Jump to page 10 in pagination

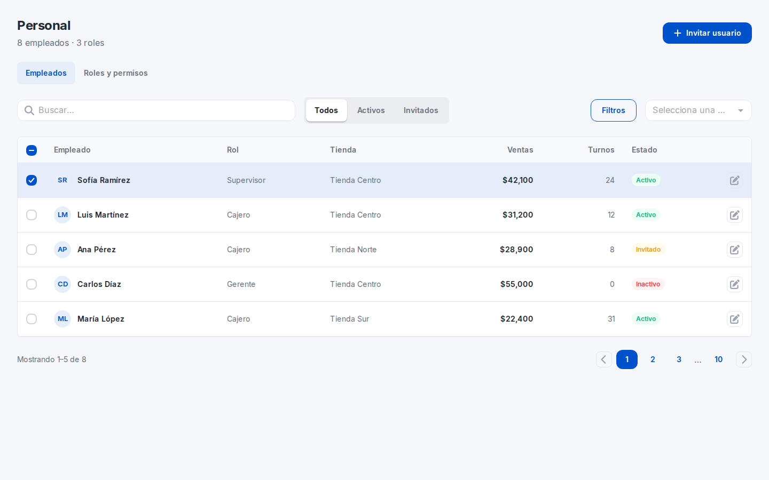pos(719,359)
